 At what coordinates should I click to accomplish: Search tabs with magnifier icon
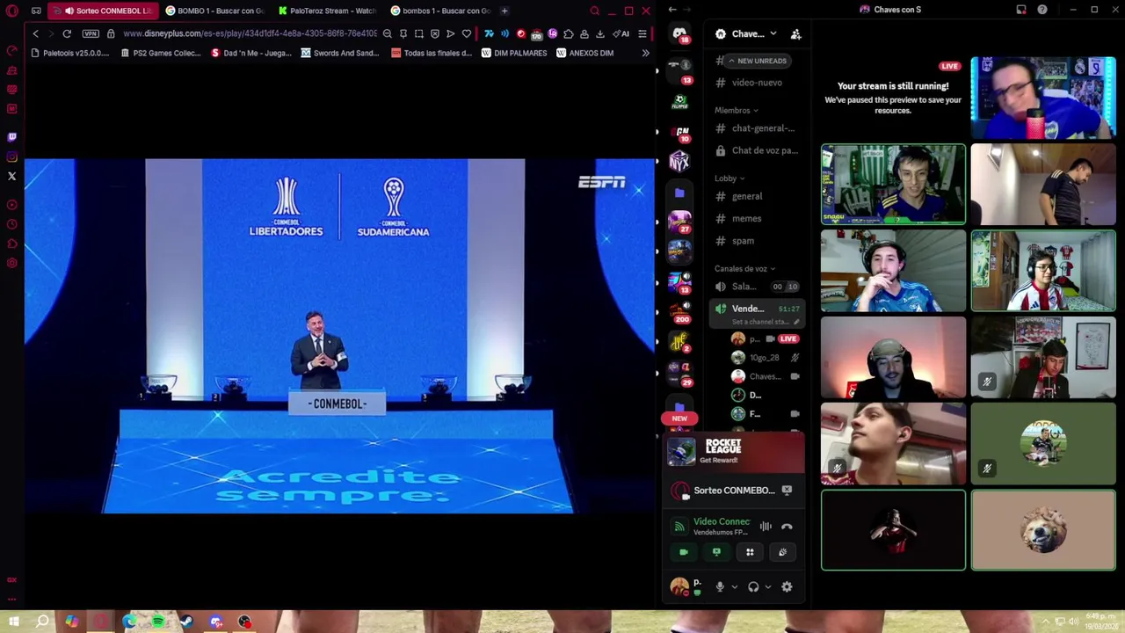594,11
